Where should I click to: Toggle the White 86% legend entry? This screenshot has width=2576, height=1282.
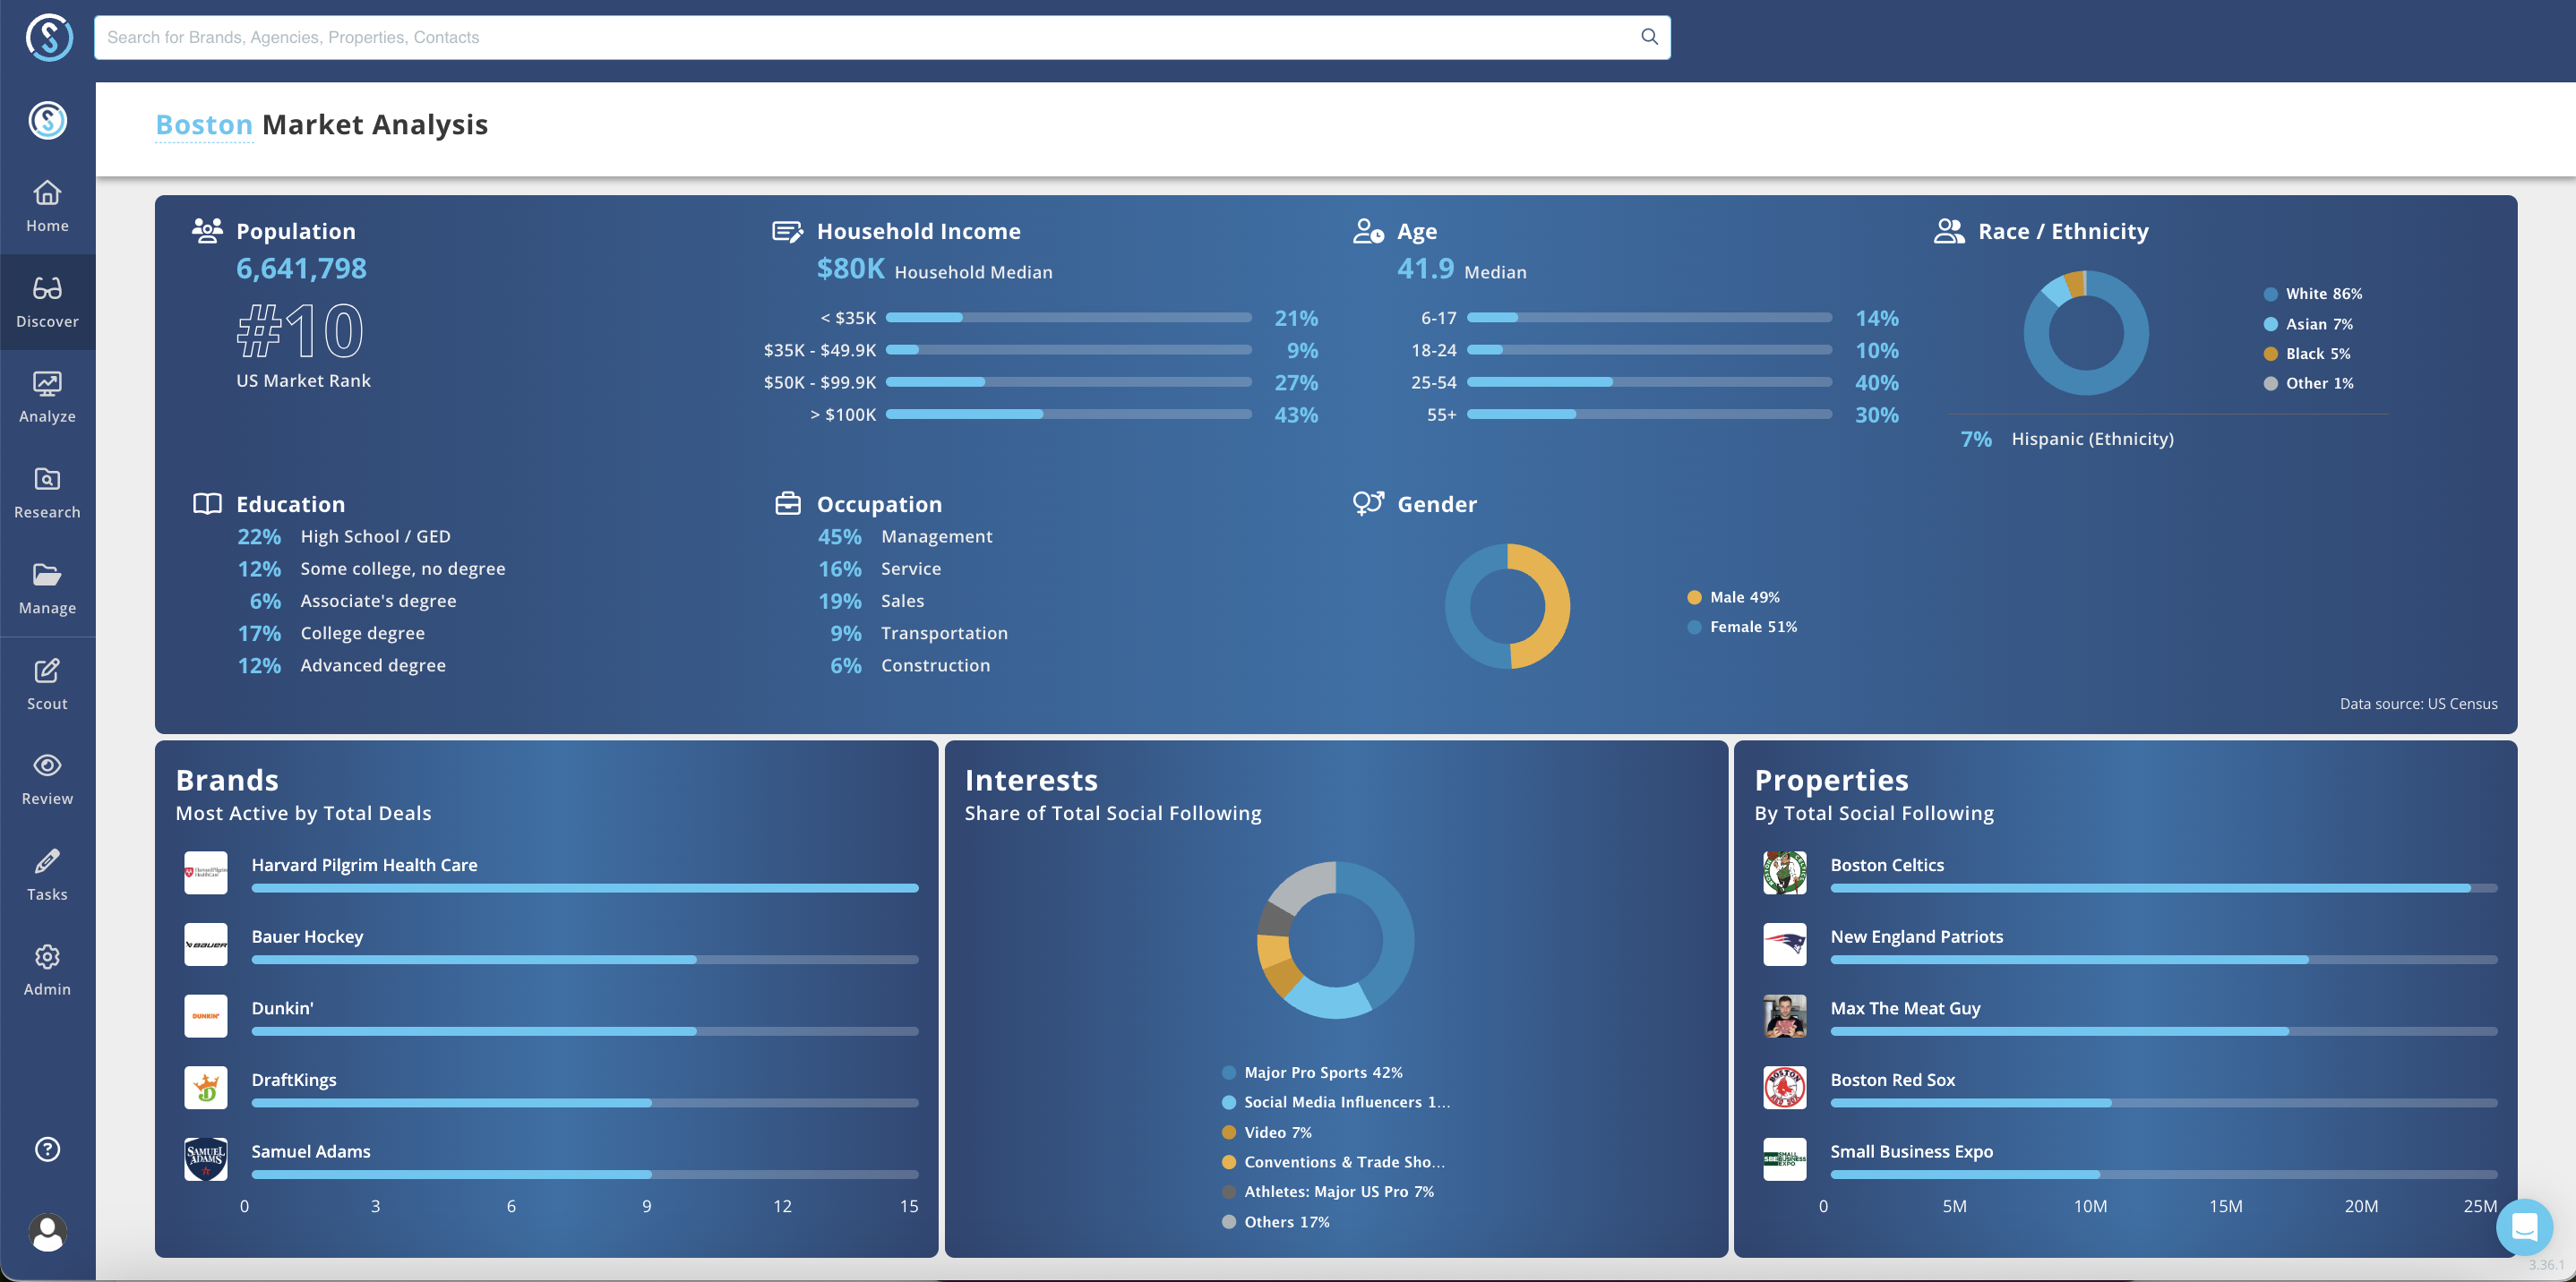click(2313, 294)
